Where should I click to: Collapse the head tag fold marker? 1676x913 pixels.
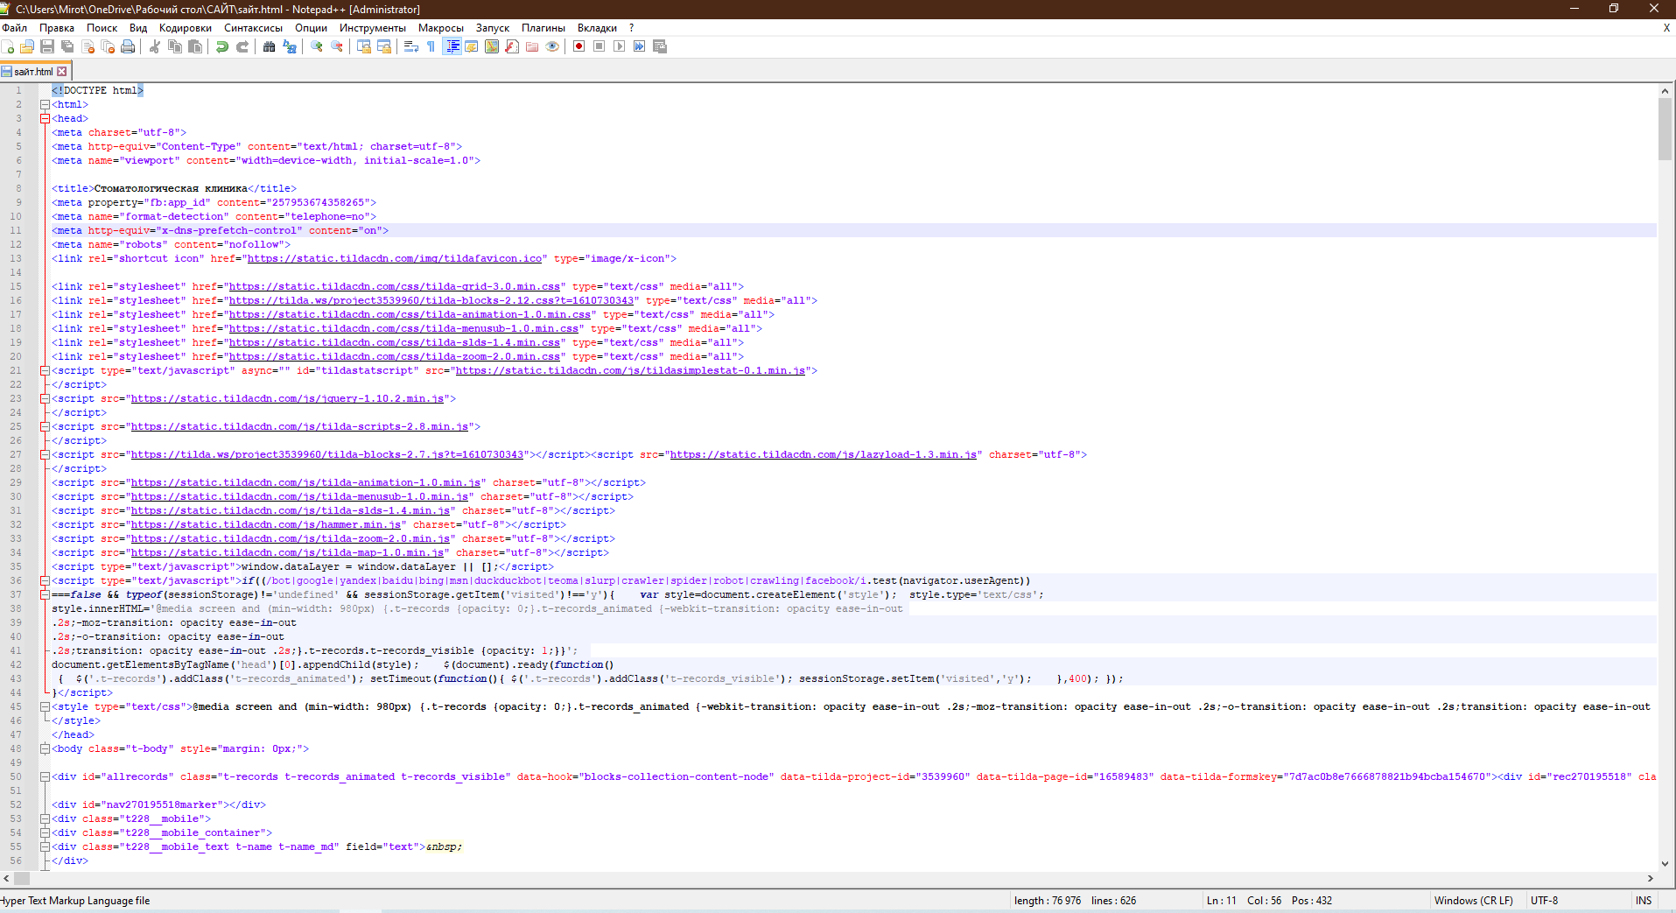[x=45, y=118]
